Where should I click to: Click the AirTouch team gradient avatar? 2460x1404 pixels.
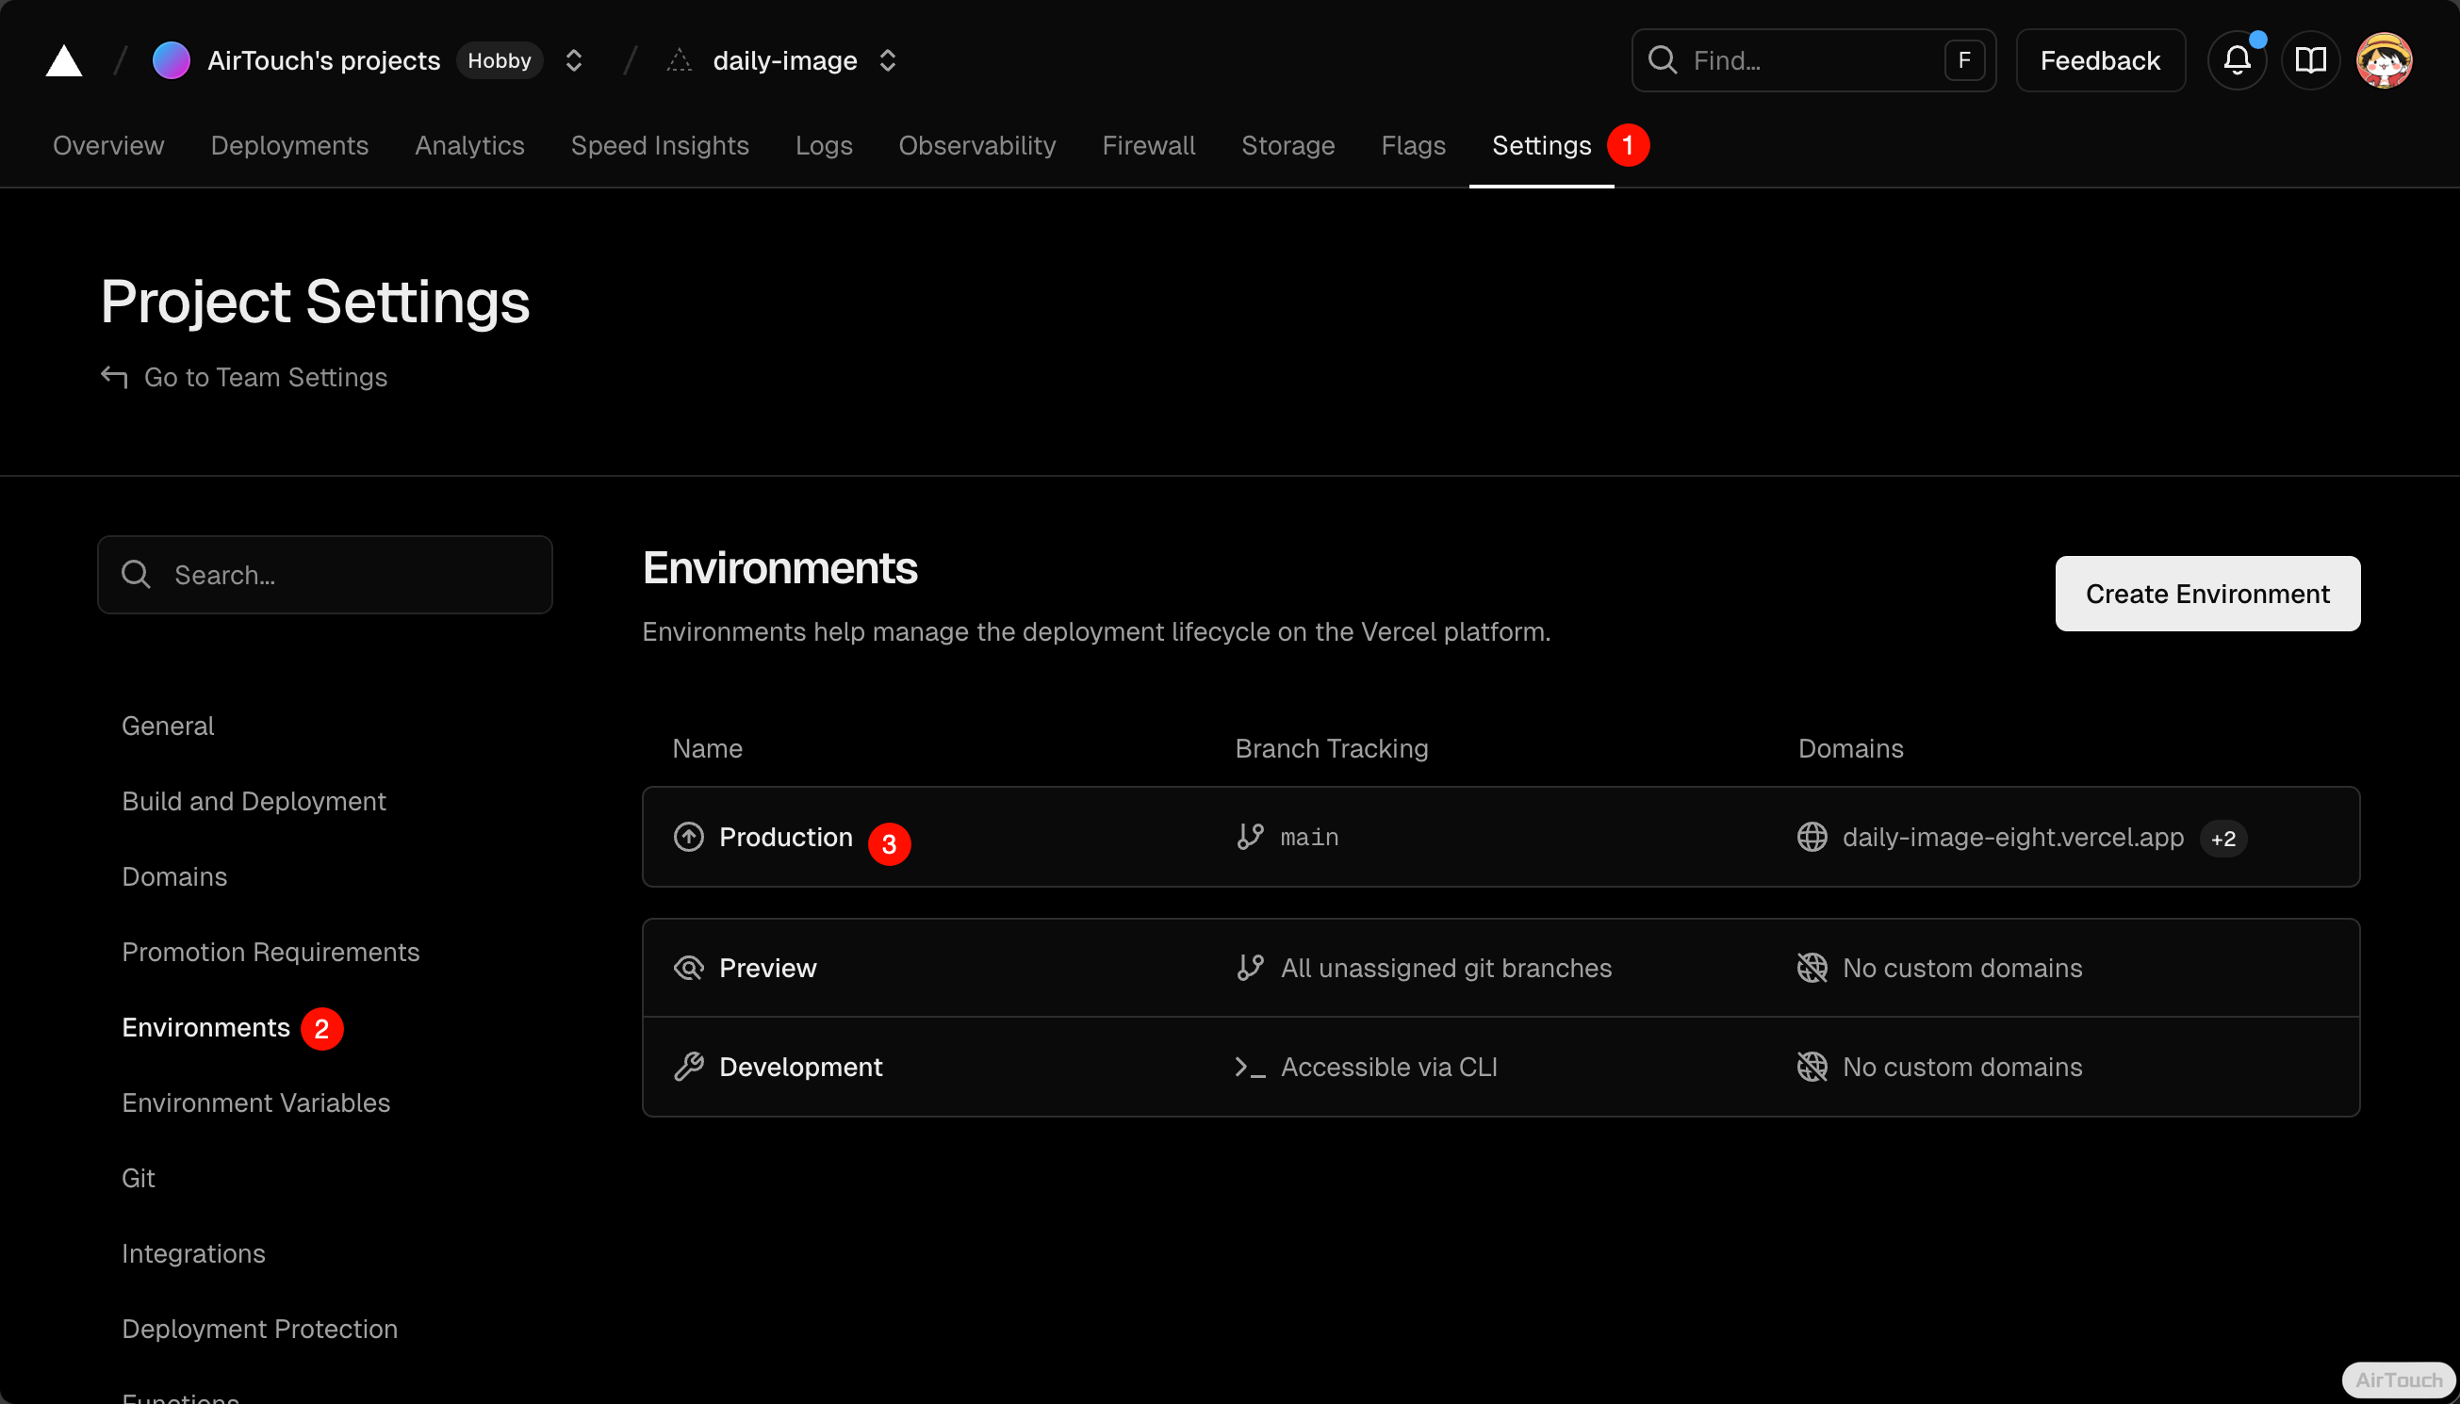pyautogui.click(x=172, y=60)
